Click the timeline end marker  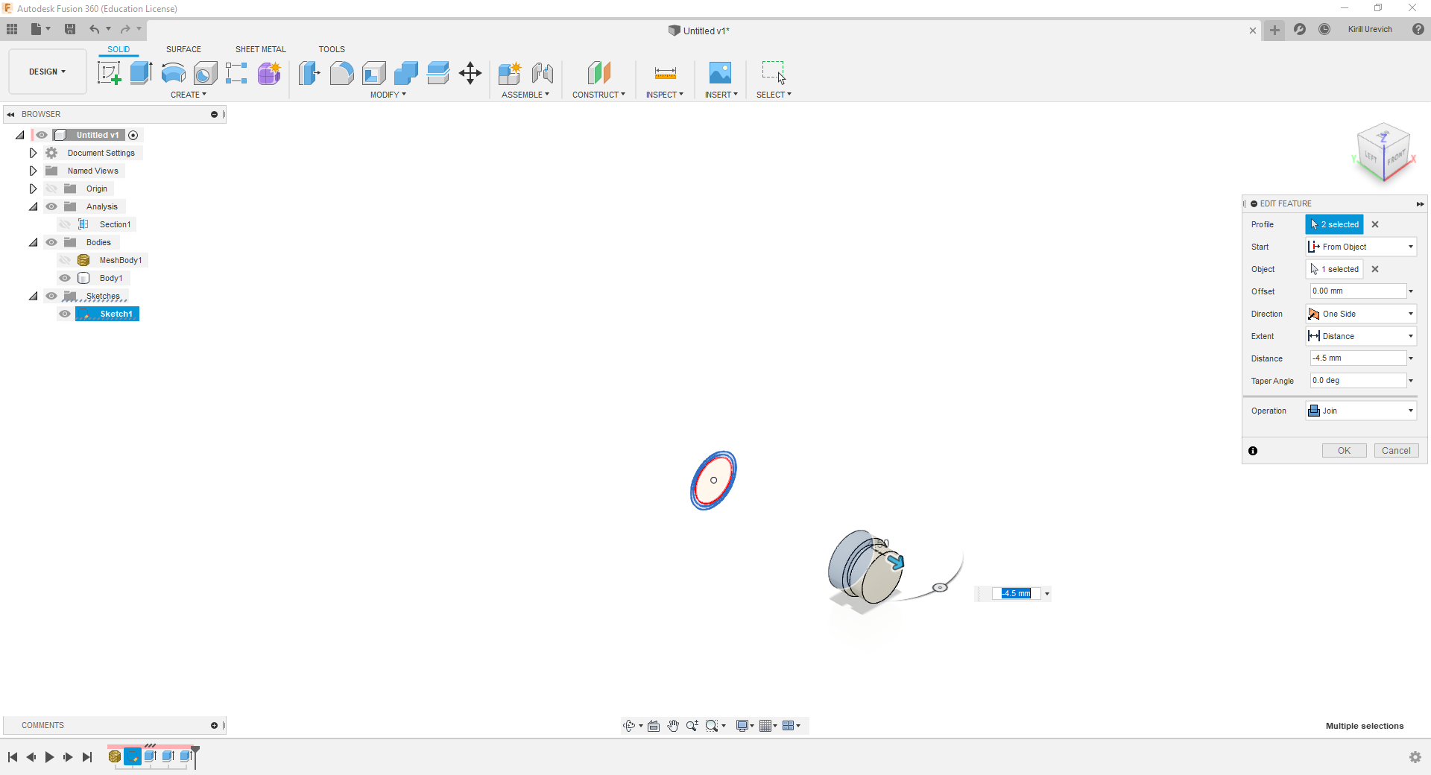point(195,751)
